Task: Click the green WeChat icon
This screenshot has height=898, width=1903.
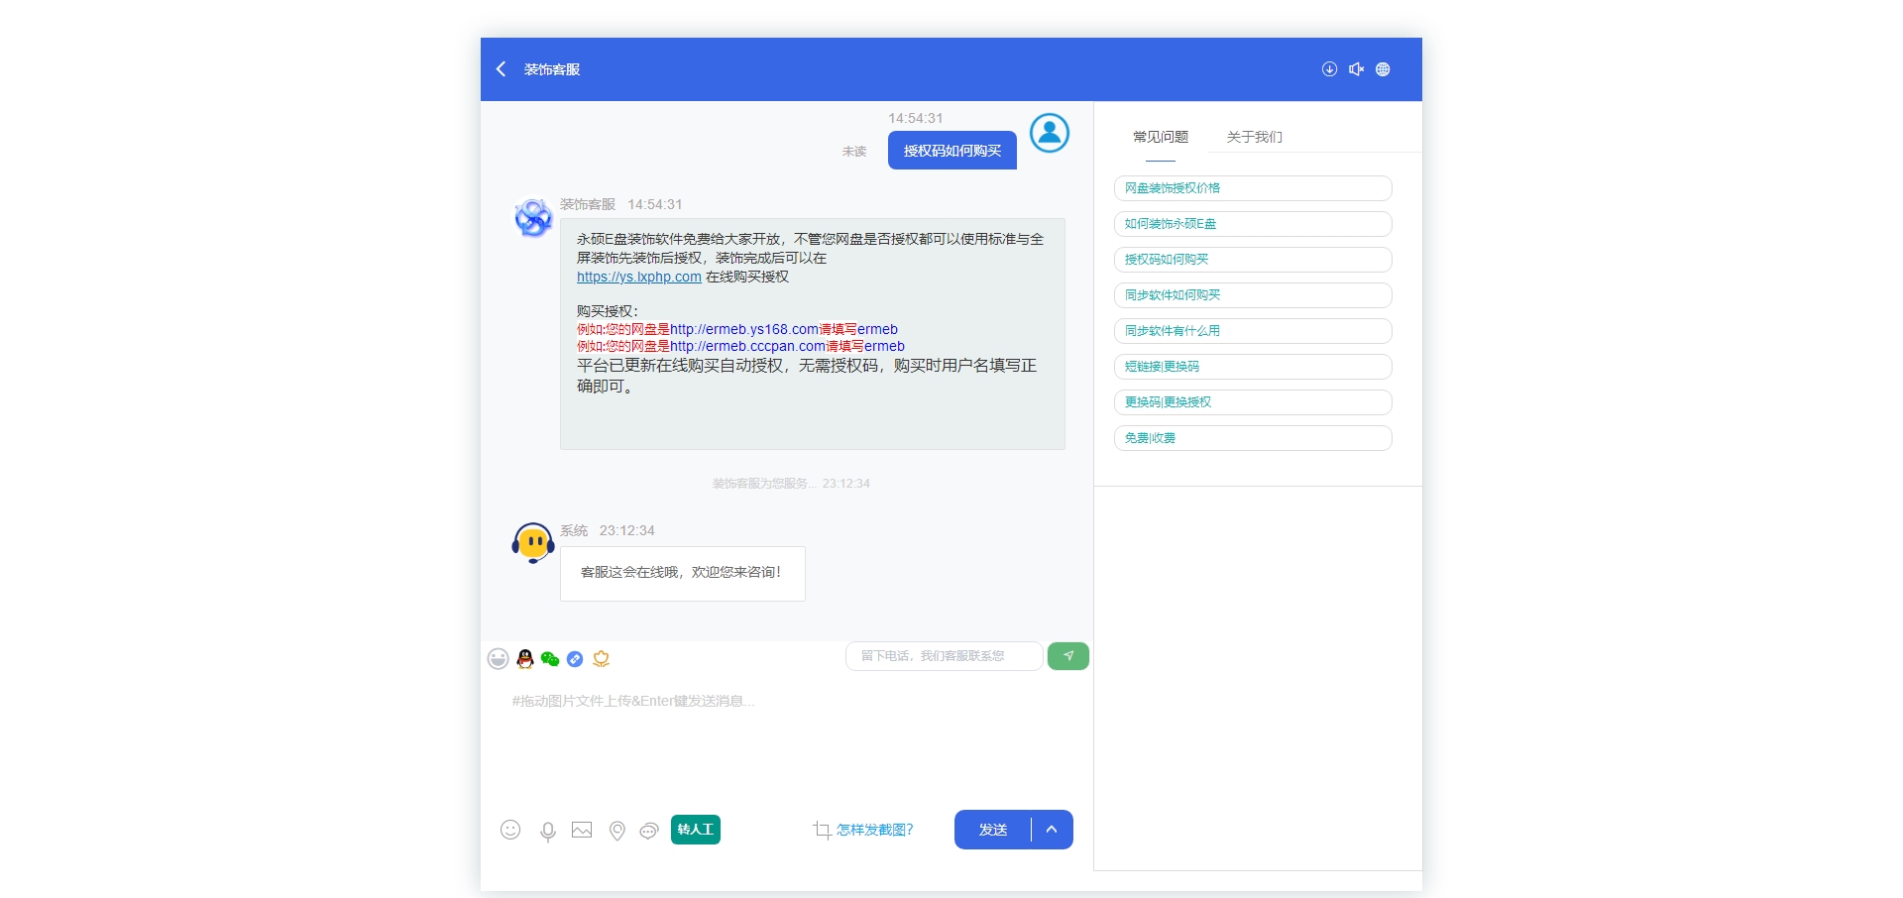Action: (550, 659)
